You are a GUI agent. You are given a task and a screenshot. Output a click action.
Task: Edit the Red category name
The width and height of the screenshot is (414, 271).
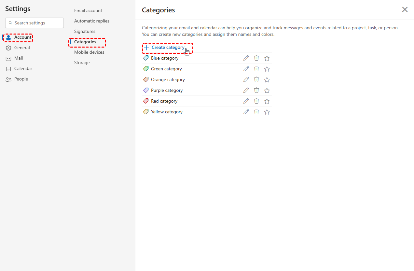[x=246, y=101]
